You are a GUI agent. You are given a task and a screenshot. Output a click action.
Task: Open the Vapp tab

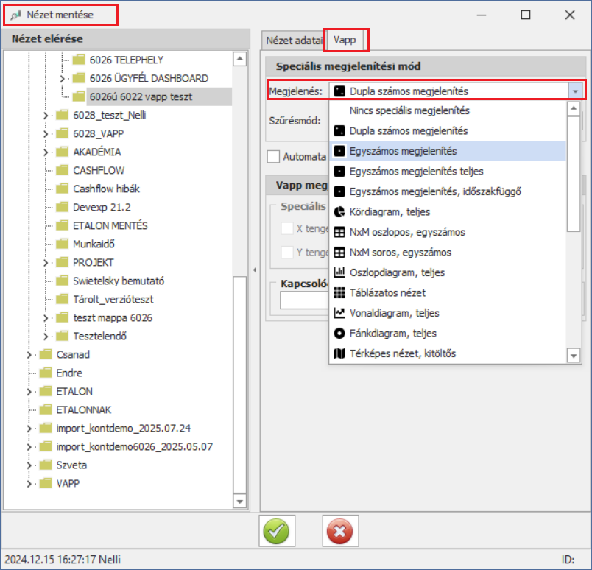(345, 40)
